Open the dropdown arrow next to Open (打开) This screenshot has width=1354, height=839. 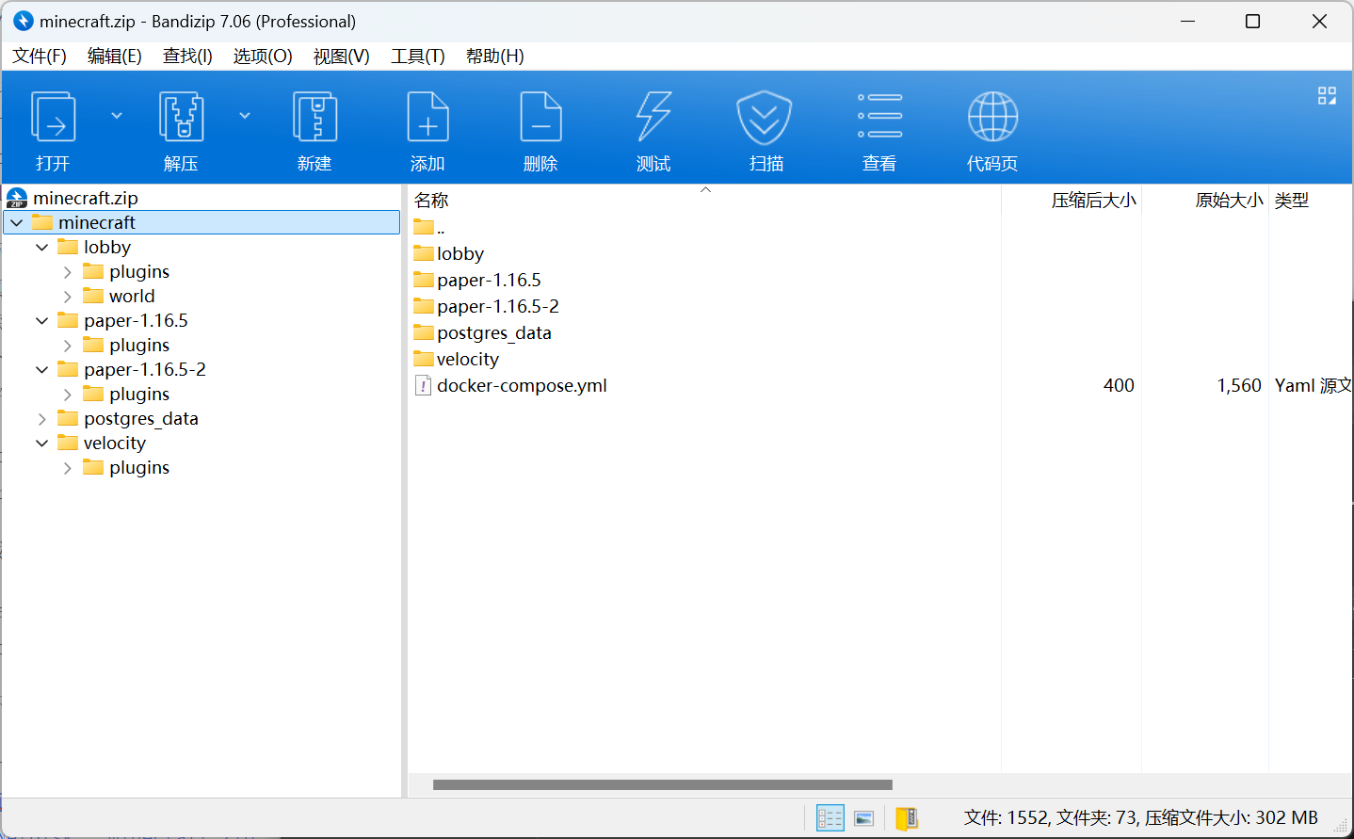pos(117,116)
